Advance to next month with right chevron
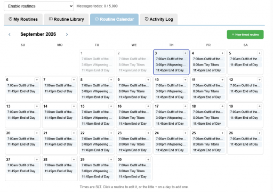The height and width of the screenshot is (194, 273). pyautogui.click(x=67, y=34)
